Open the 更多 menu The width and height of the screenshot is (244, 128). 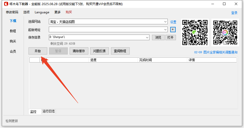coord(58,12)
